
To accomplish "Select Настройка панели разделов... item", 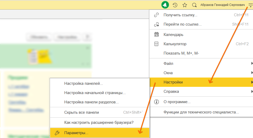I will pyautogui.click(x=100, y=102).
